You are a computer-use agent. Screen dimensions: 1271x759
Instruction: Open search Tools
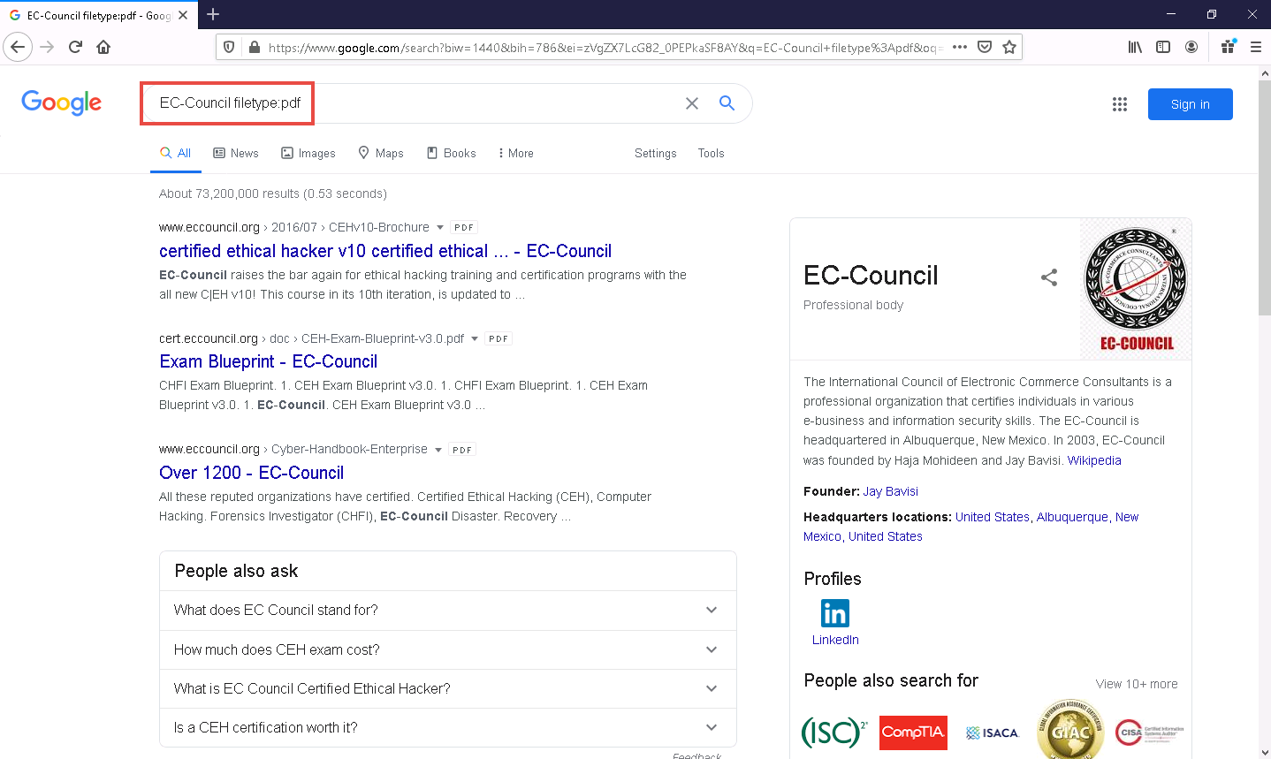[x=711, y=153]
